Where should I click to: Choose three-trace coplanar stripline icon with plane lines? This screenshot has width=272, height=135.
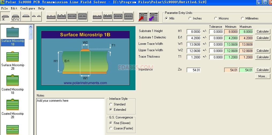(x=82, y=17)
